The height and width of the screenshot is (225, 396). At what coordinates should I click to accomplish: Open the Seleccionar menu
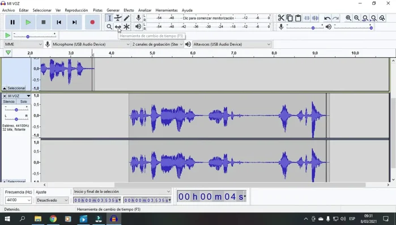tap(42, 10)
